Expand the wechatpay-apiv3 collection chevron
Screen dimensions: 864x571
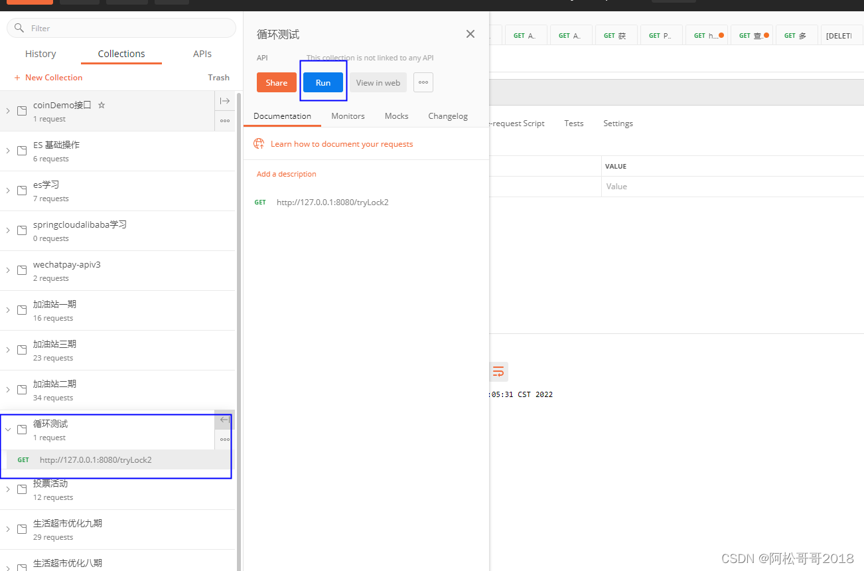[x=8, y=270]
